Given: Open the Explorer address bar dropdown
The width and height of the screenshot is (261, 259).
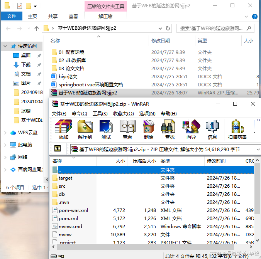Looking at the screenshot, I should pos(160,29).
